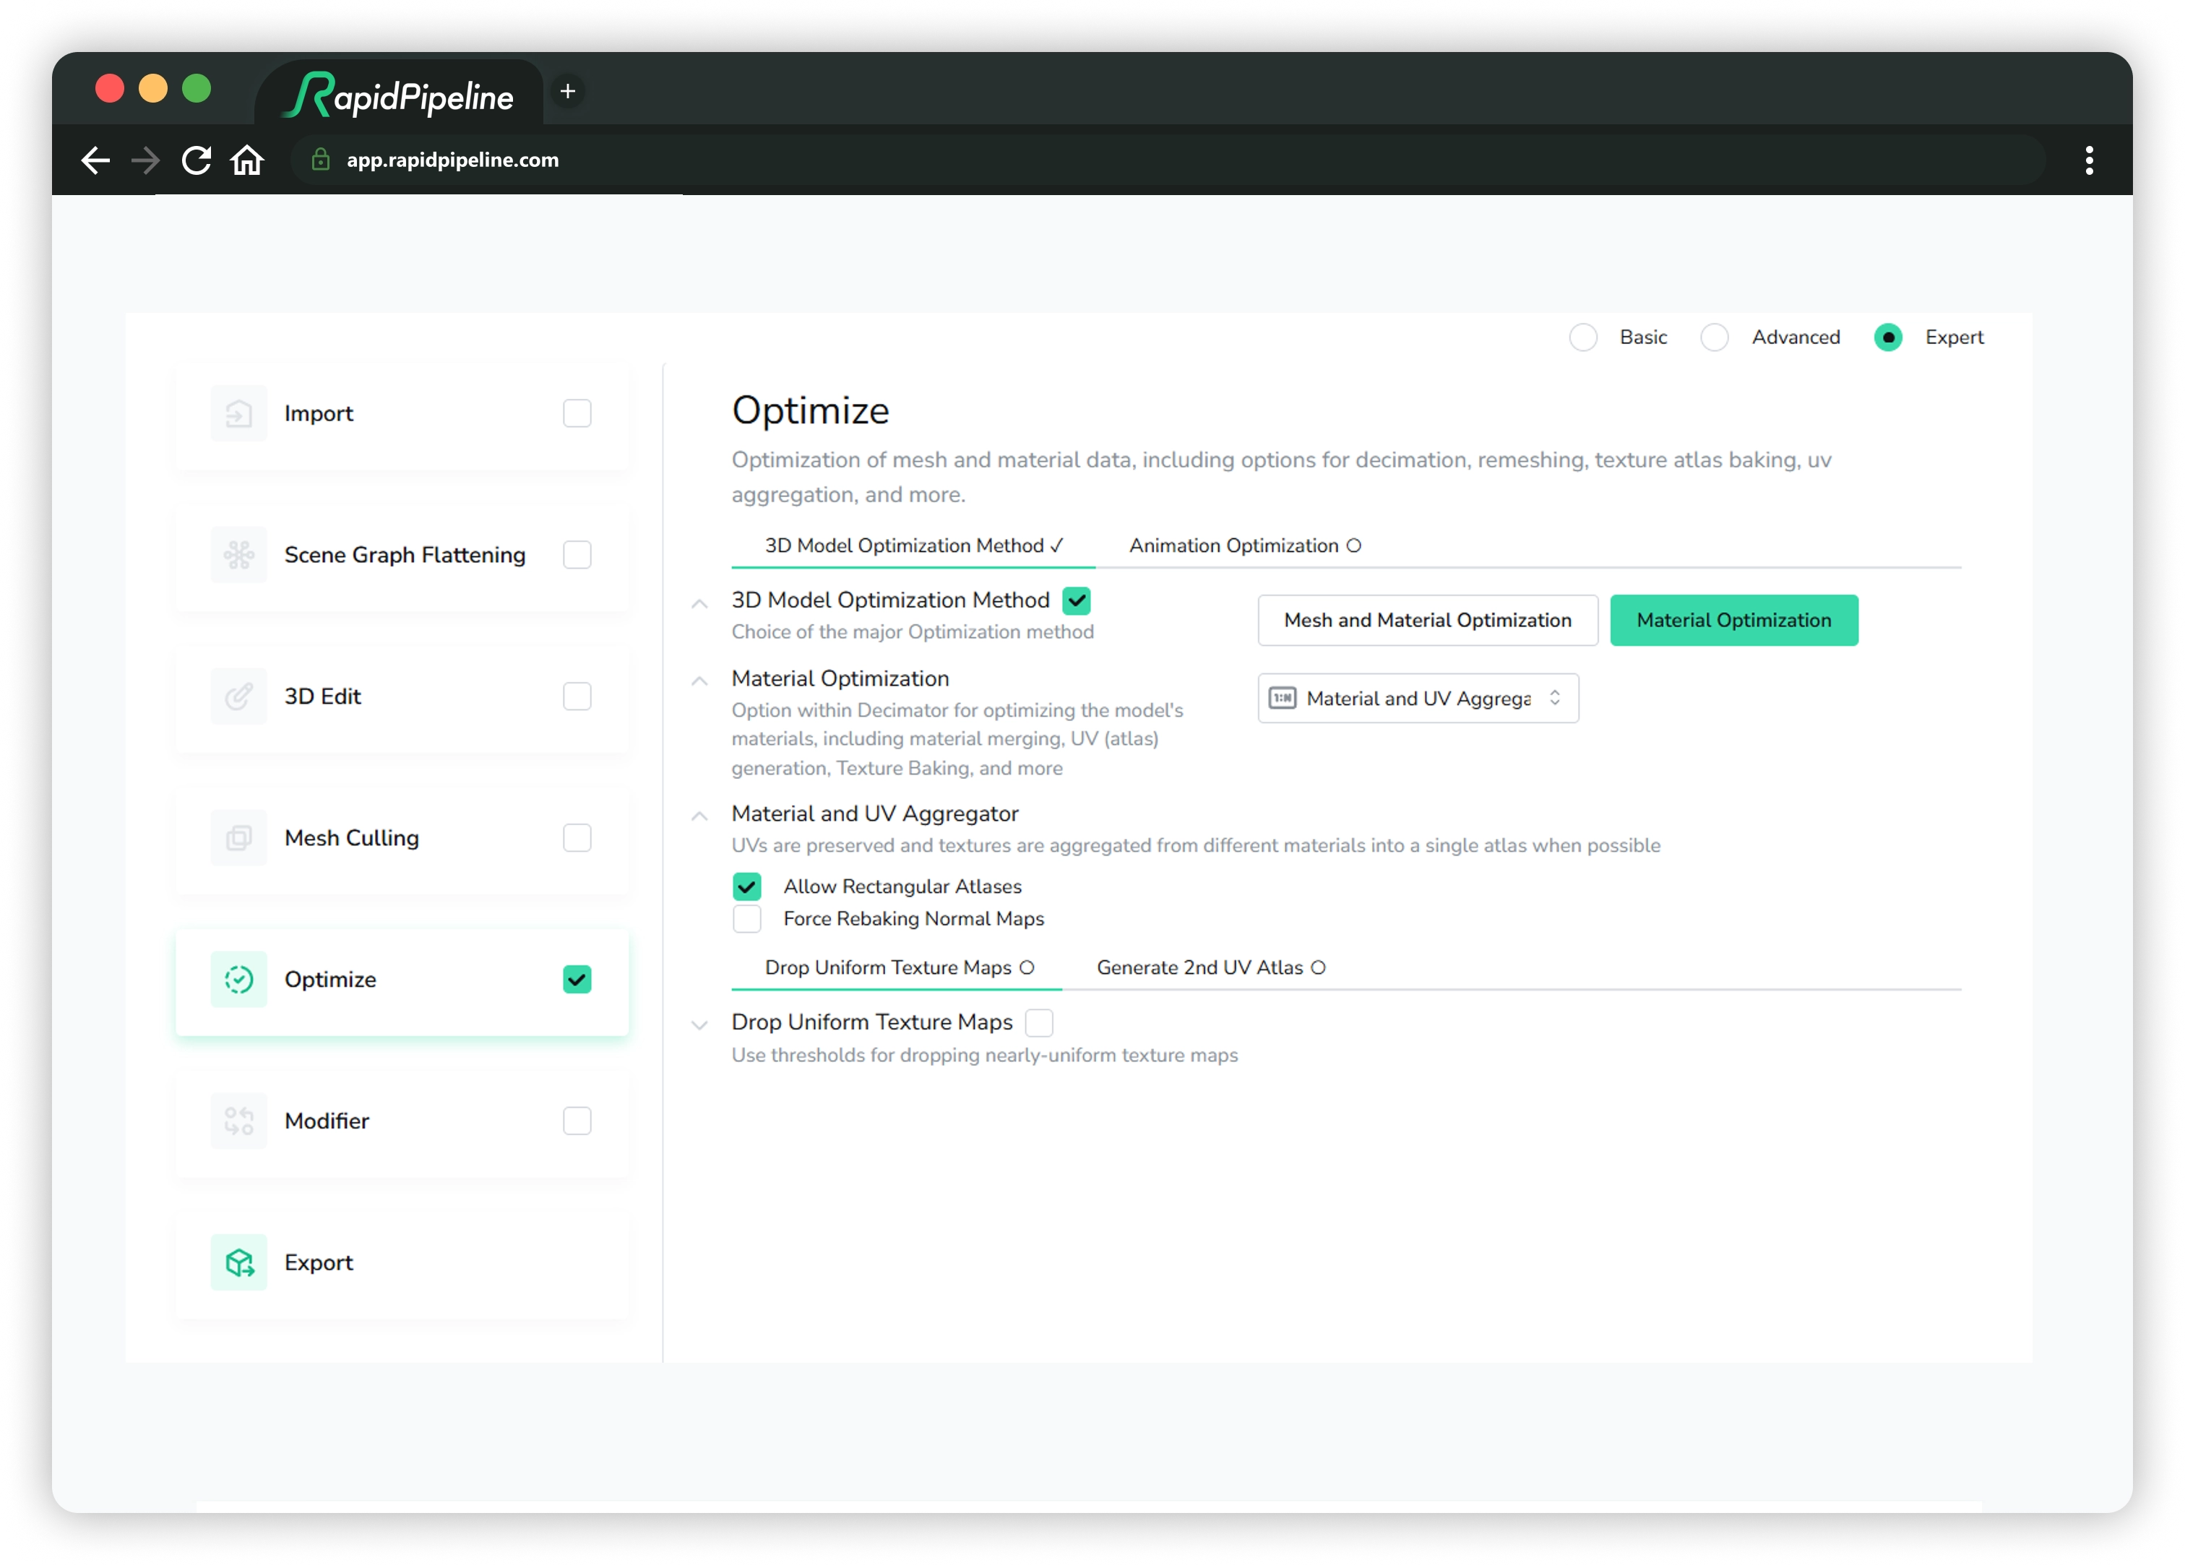2185x1565 pixels.
Task: Reload the page with the refresh icon
Action: pos(197,160)
